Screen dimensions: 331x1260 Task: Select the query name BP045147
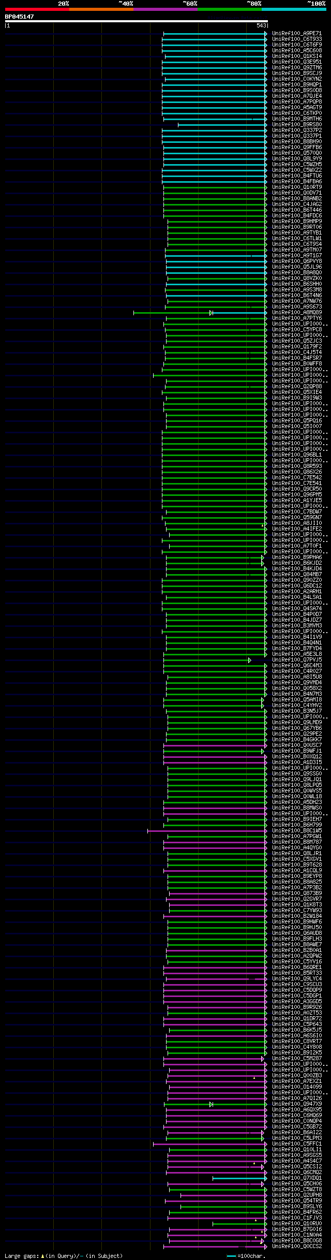point(20,17)
